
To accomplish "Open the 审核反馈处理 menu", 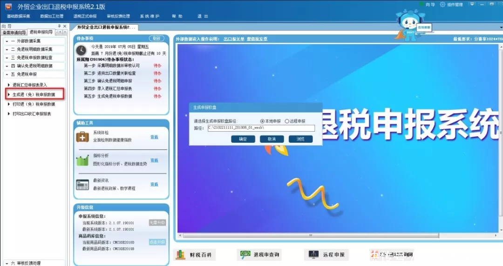I will (118, 16).
